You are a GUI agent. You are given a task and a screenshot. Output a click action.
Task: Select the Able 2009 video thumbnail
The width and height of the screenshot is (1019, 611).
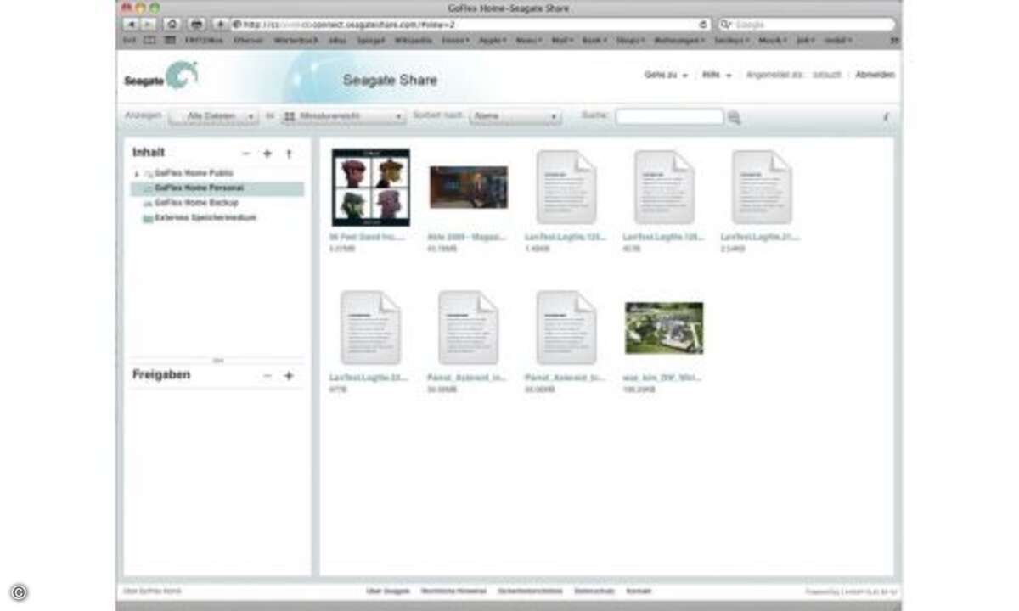click(x=469, y=188)
